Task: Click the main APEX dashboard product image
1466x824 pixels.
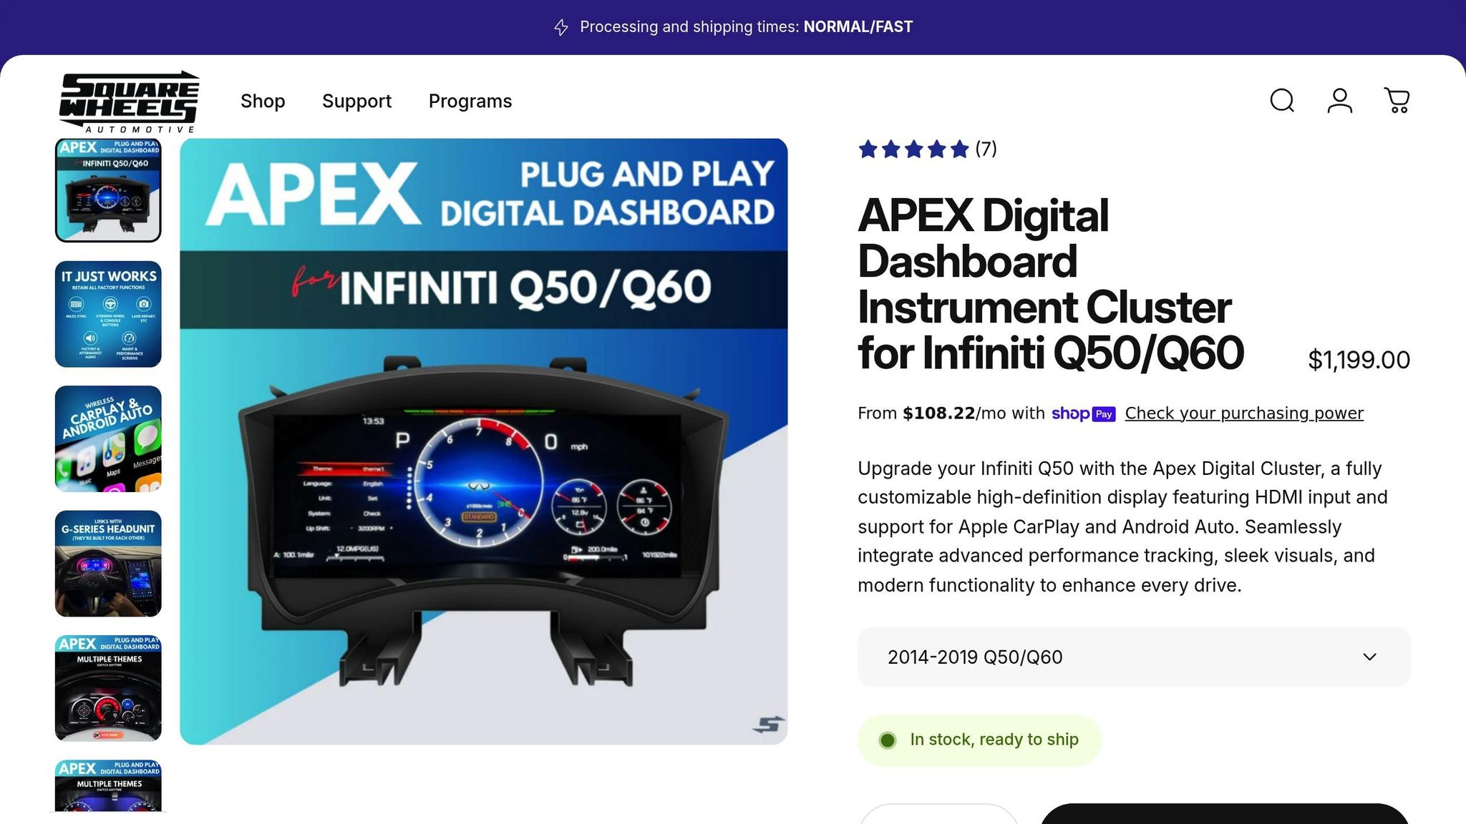Action: point(484,441)
